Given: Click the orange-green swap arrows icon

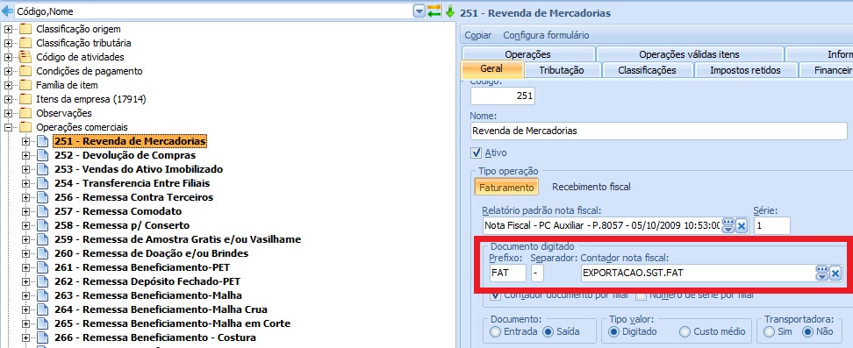Looking at the screenshot, I should coord(434,11).
